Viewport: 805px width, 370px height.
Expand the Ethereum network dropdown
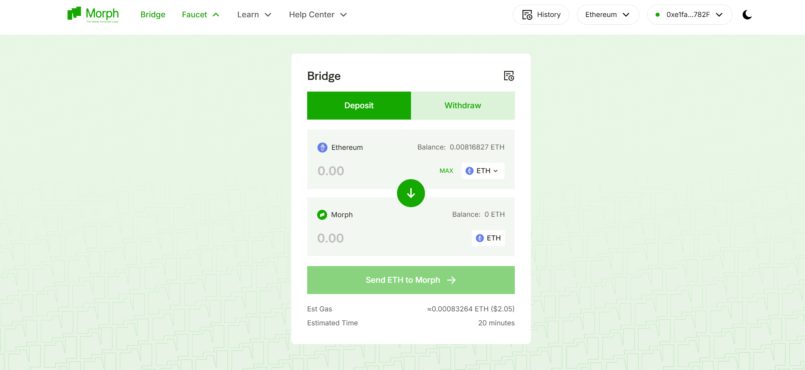607,14
